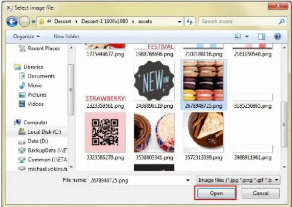Open the Image files type filter dropdown
The width and height of the screenshot is (292, 207).
[239, 180]
